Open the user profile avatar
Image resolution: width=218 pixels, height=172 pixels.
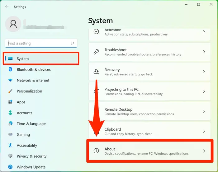click(x=13, y=24)
